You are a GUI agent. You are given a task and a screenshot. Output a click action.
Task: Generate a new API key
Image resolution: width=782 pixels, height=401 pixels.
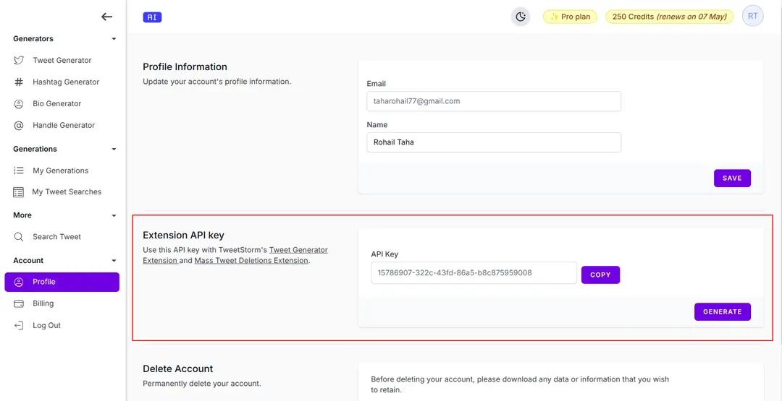(x=722, y=312)
